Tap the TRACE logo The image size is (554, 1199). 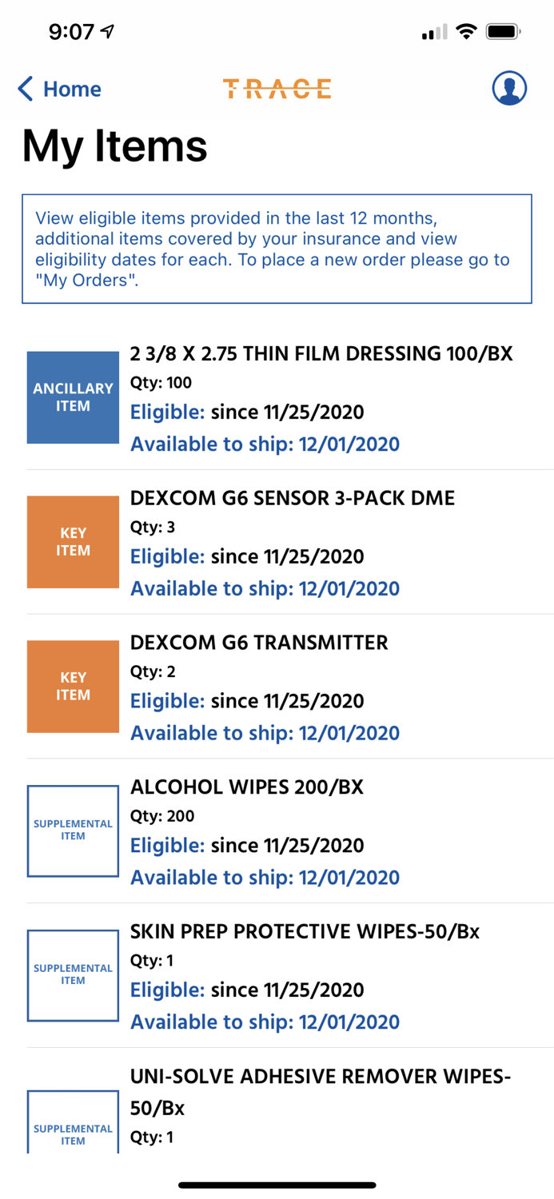click(x=277, y=89)
